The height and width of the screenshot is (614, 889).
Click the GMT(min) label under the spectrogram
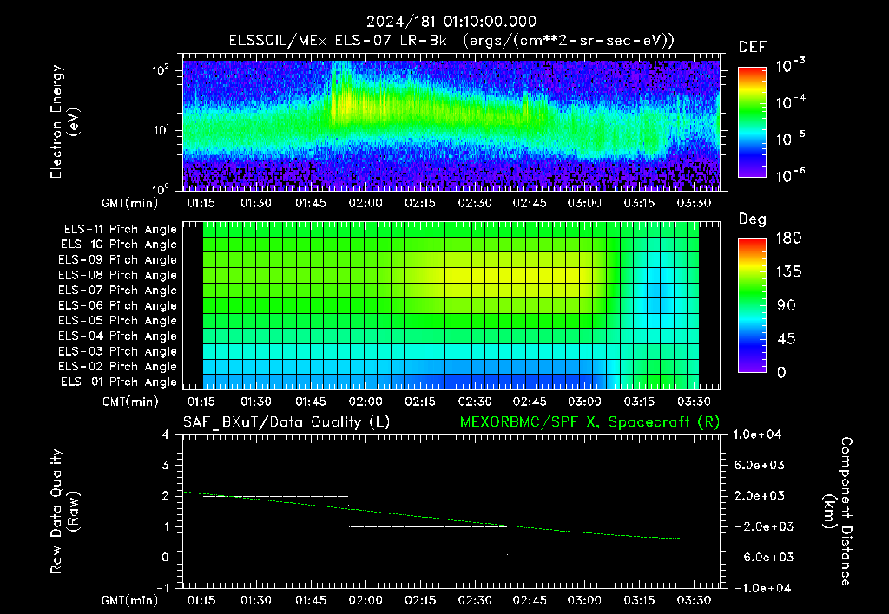(130, 203)
